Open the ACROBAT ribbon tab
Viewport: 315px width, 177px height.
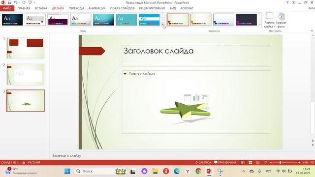pos(187,8)
